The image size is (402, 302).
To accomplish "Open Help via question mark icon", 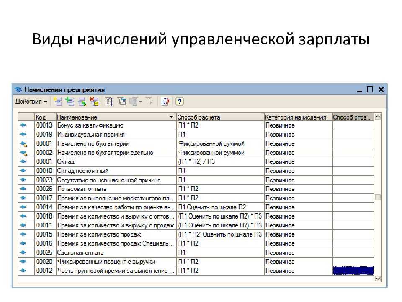I will tap(180, 102).
